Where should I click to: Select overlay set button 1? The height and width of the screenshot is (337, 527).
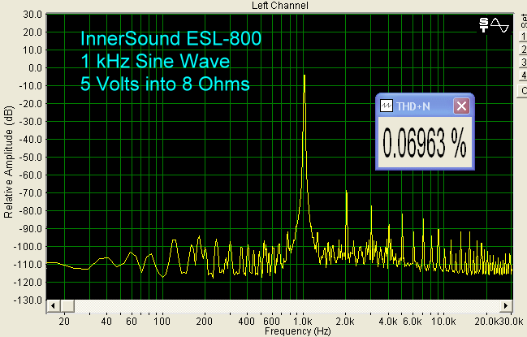point(523,37)
